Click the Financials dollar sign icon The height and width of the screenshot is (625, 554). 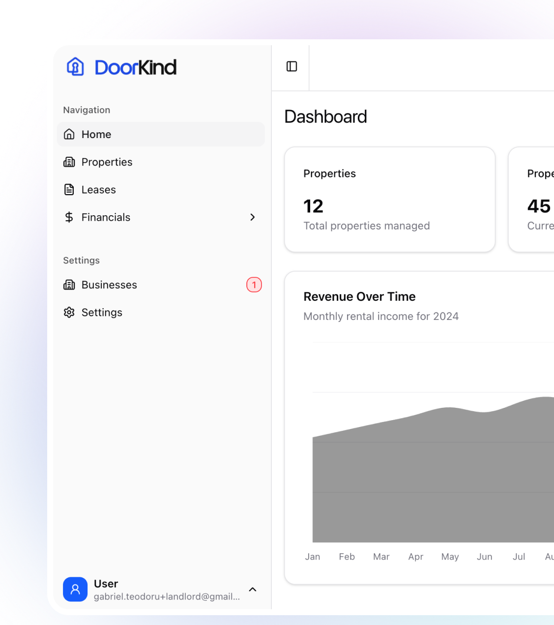[69, 217]
